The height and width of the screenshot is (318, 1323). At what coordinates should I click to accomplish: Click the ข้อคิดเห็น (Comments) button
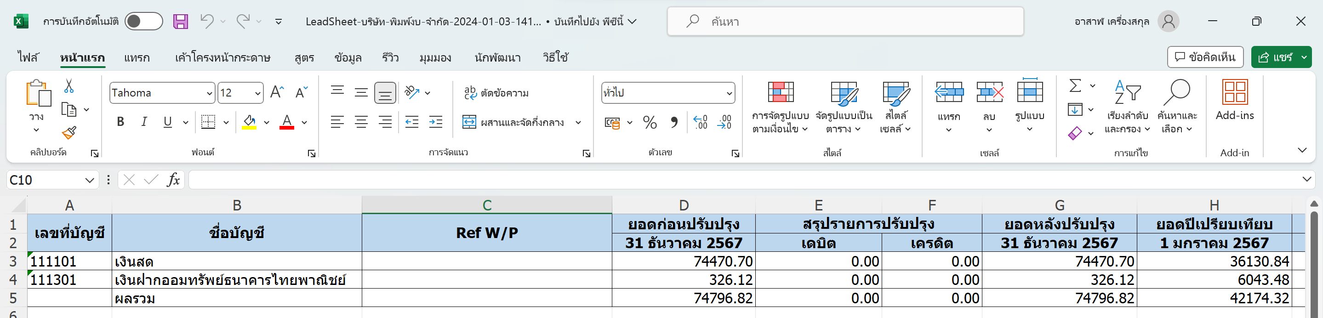point(1205,57)
